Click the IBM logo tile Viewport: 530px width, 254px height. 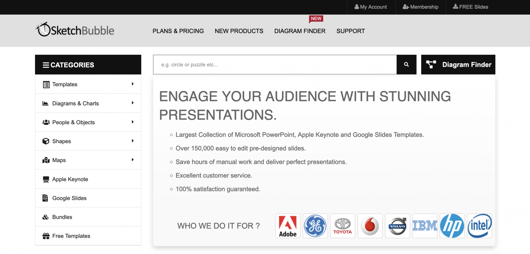[425, 226]
